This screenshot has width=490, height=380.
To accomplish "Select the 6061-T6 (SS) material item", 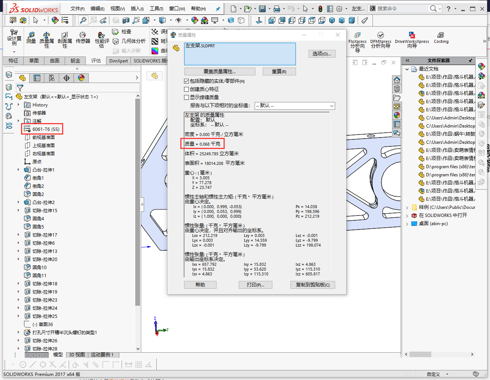I will [46, 129].
